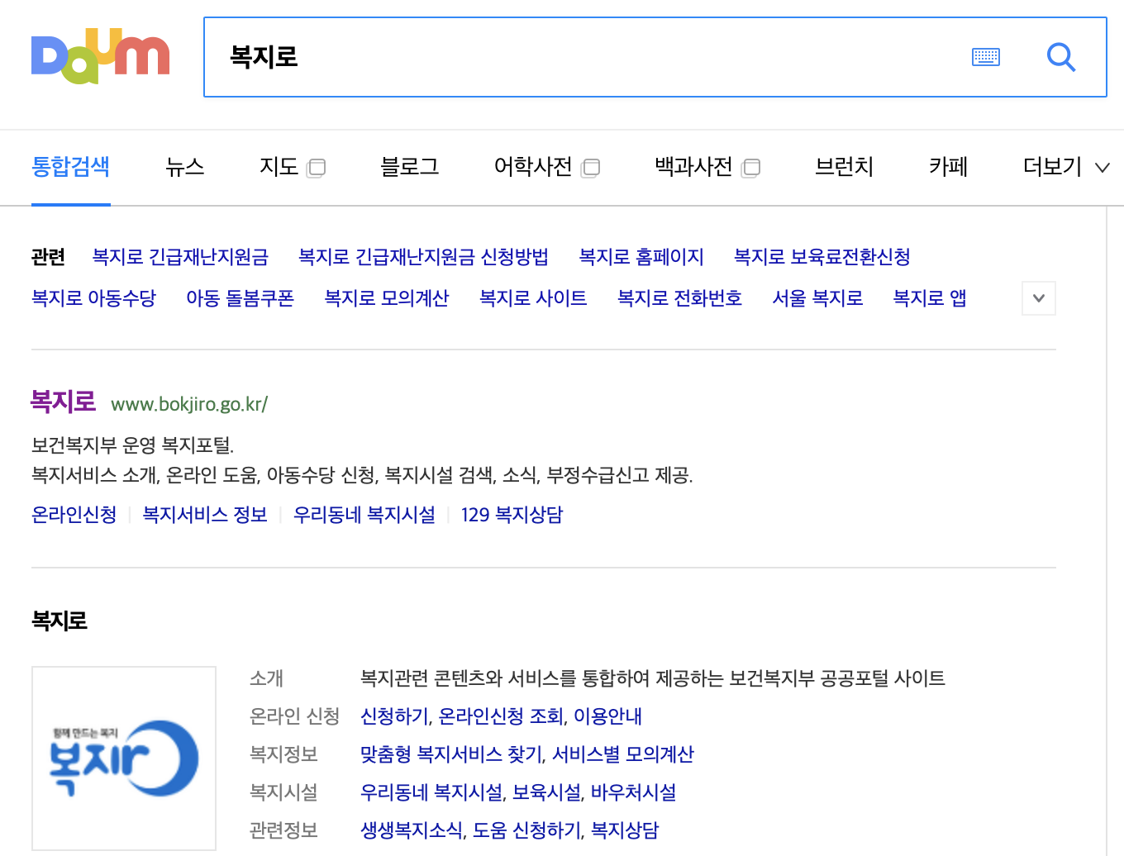This screenshot has width=1124, height=856.
Task: Select the 통합검색 tab
Action: 70,167
